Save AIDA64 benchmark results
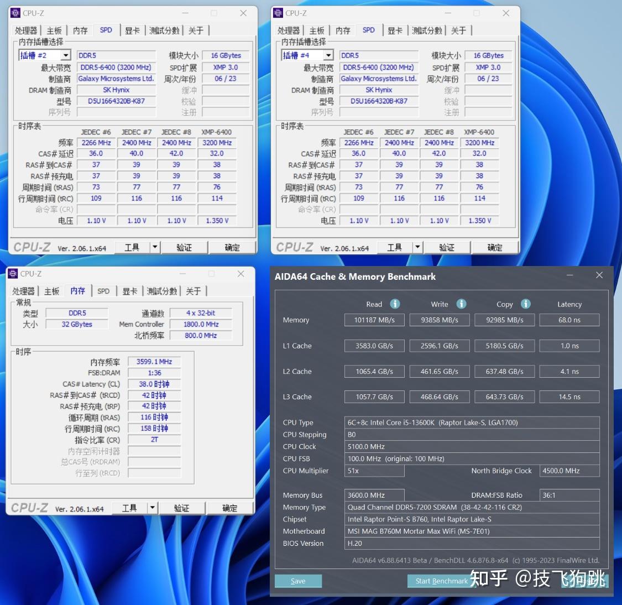 point(298,581)
